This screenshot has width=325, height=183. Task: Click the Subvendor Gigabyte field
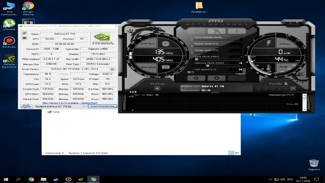coord(98,49)
